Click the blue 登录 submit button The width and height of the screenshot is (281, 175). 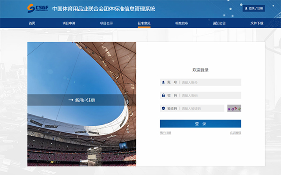pyautogui.click(x=200, y=124)
